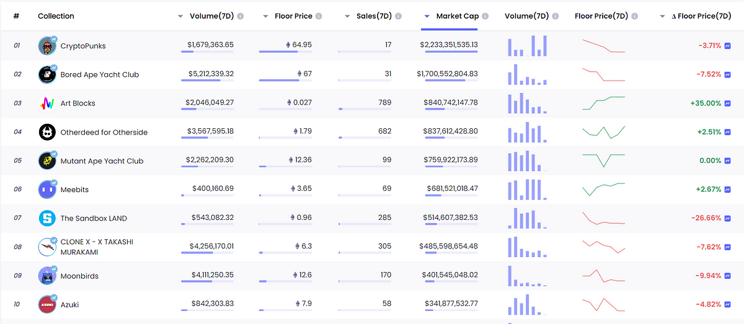Click CryptoPunks market cap $2,233,351,535.13
Screen dimensions: 744x324
pyautogui.click(x=449, y=45)
